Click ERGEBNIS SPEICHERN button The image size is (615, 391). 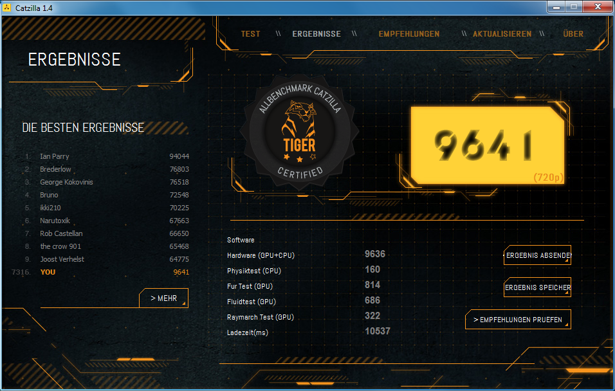(x=537, y=287)
